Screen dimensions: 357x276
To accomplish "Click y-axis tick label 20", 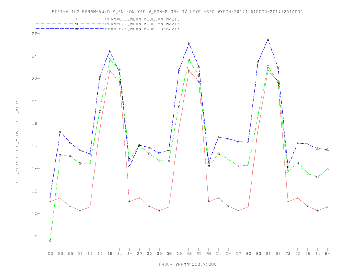I will [35, 101].
